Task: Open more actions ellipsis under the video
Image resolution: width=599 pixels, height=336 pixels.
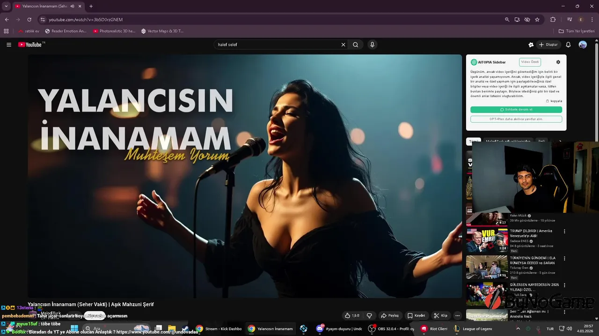Action: pyautogui.click(x=458, y=315)
